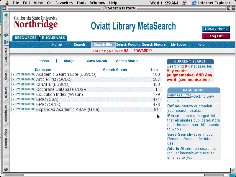Click the Log Off button
236x177 pixels.
(x=216, y=36)
